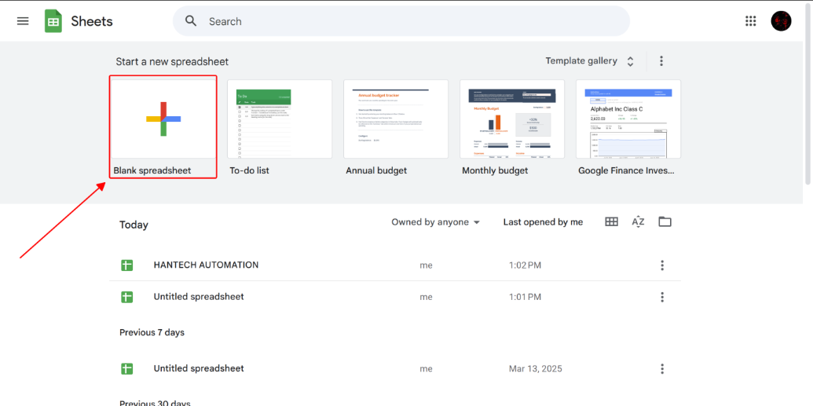Open the A-Z sort options

[638, 222]
